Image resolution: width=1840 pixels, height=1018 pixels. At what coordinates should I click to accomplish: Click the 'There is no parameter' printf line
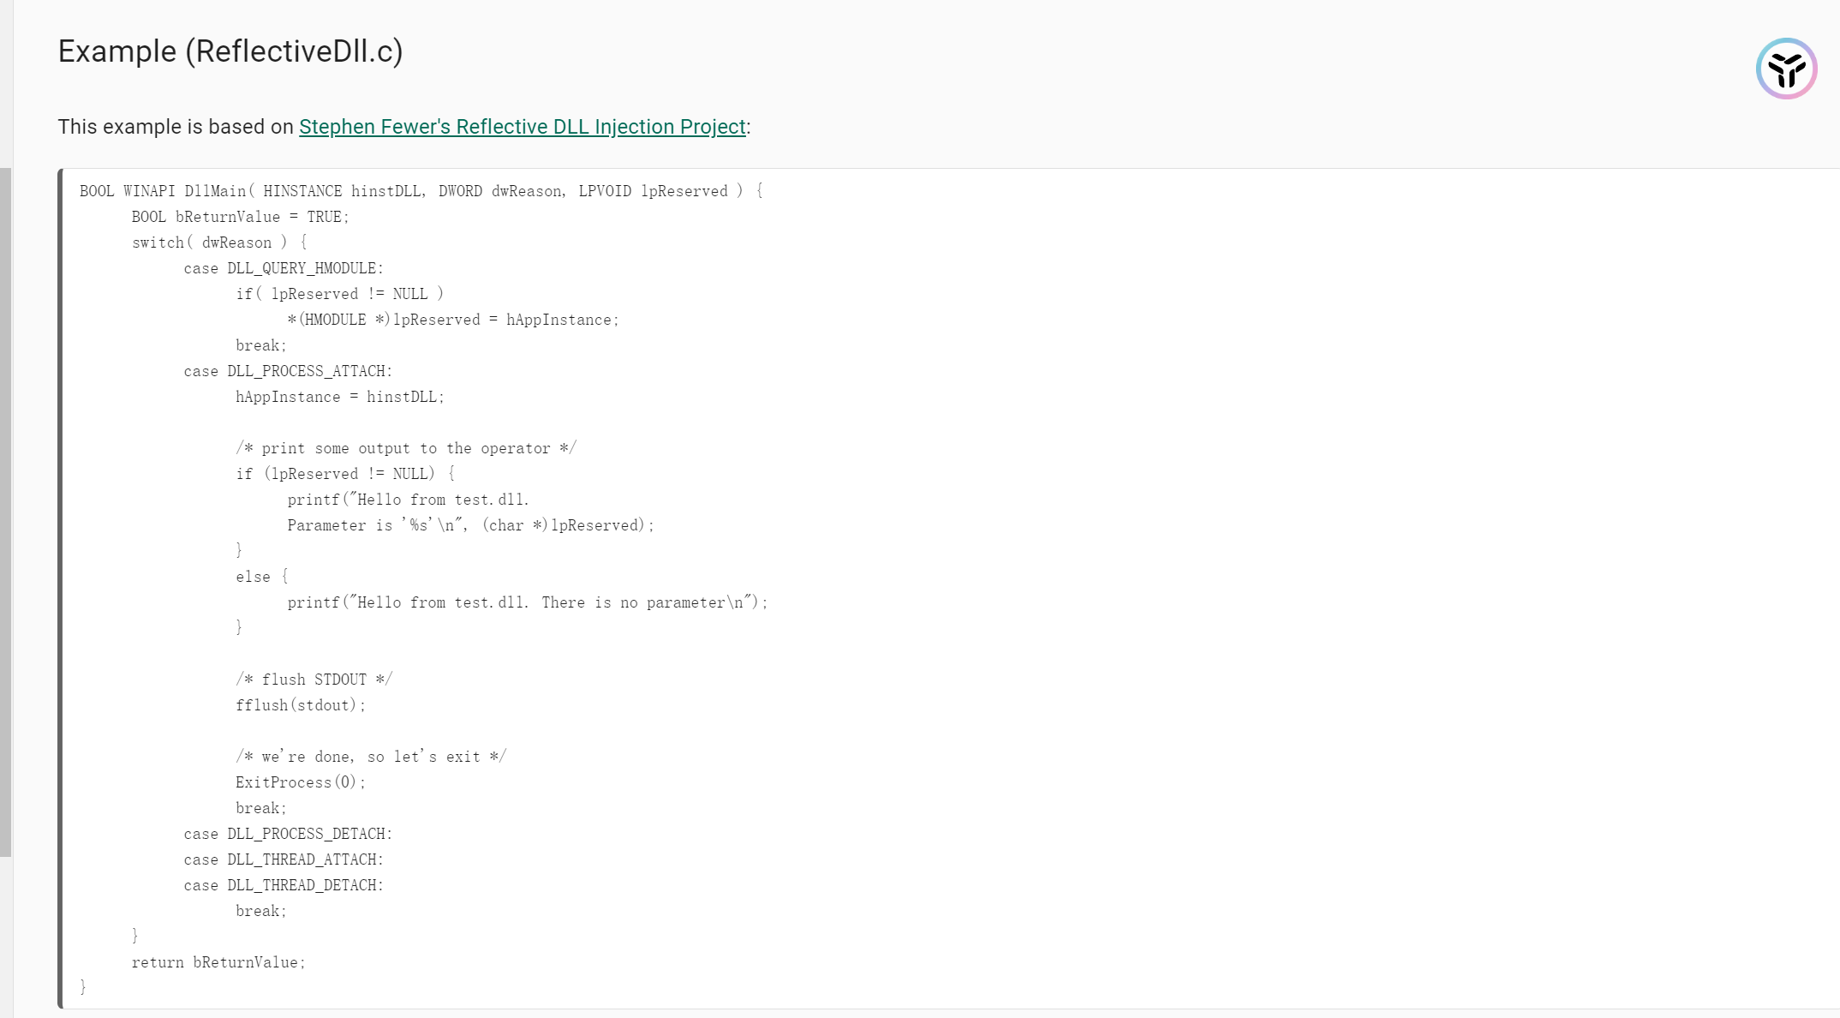(528, 602)
